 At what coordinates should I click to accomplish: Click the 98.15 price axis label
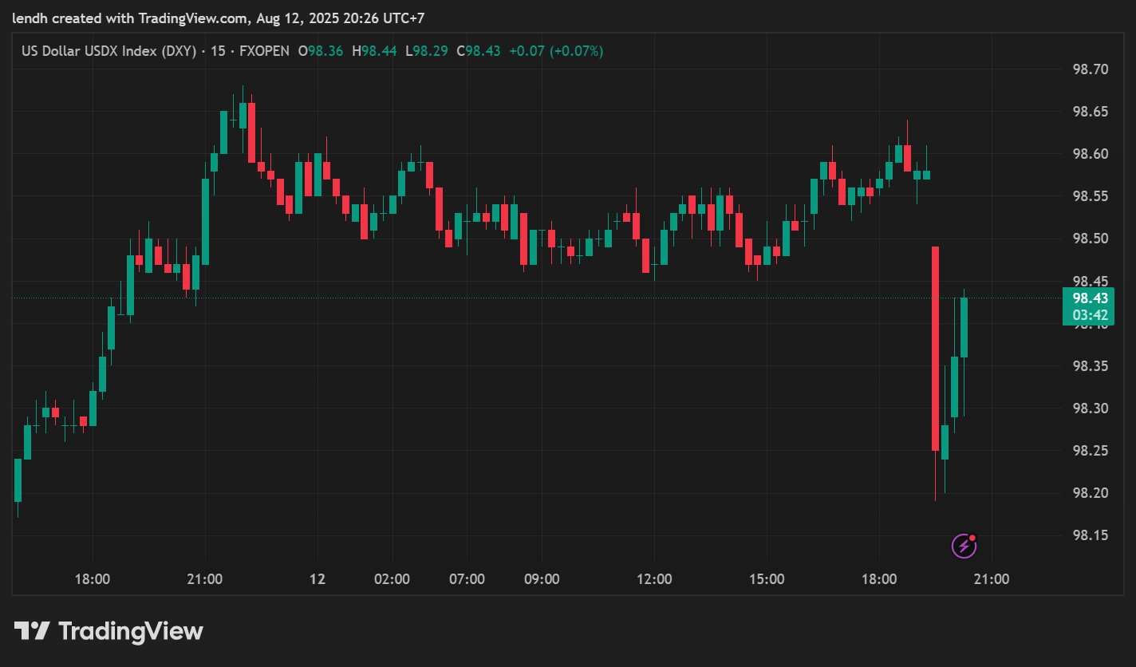pos(1090,535)
